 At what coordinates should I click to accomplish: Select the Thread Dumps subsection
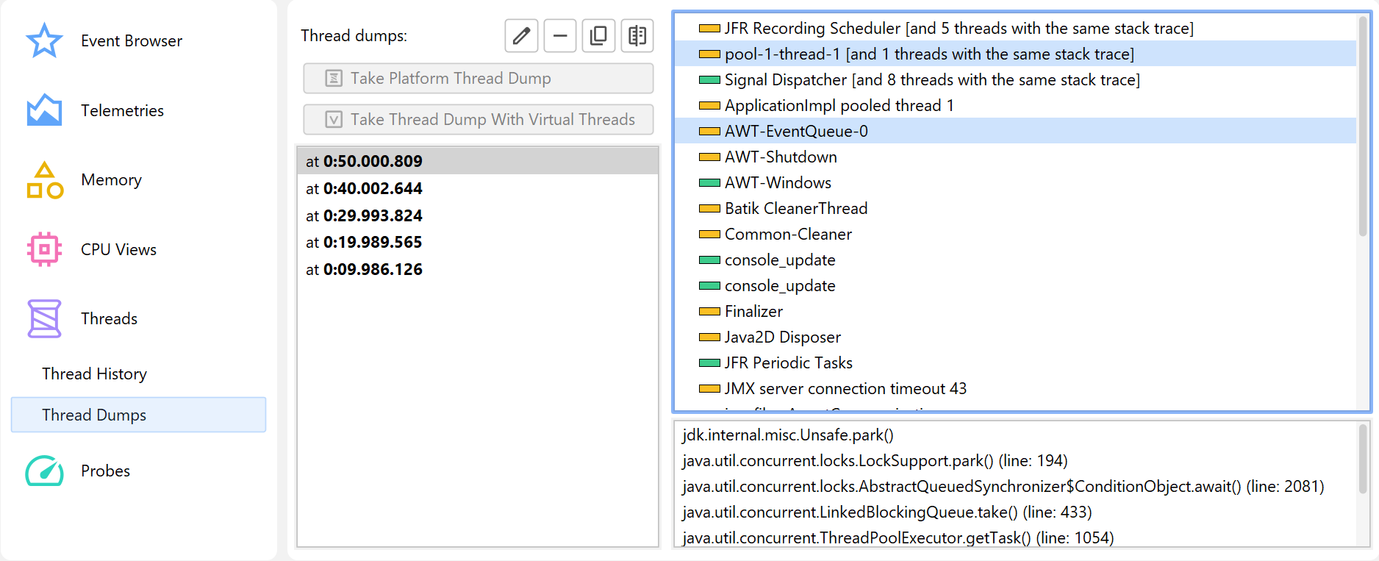94,415
